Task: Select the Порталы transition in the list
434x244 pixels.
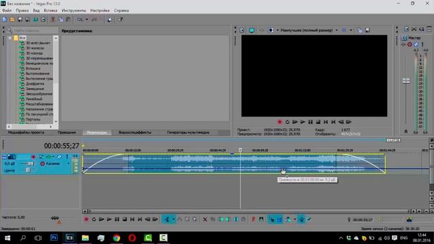Action: pyautogui.click(x=33, y=119)
